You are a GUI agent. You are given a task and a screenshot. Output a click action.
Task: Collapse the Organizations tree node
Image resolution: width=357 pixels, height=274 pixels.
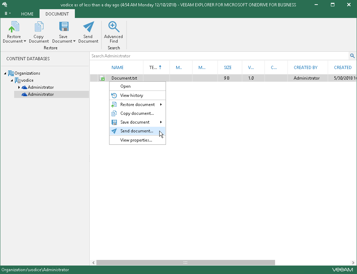point(5,73)
